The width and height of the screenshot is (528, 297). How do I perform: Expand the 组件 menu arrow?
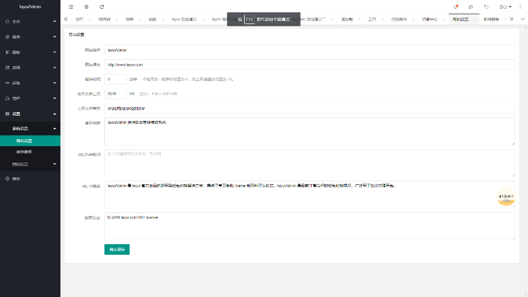pos(55,37)
